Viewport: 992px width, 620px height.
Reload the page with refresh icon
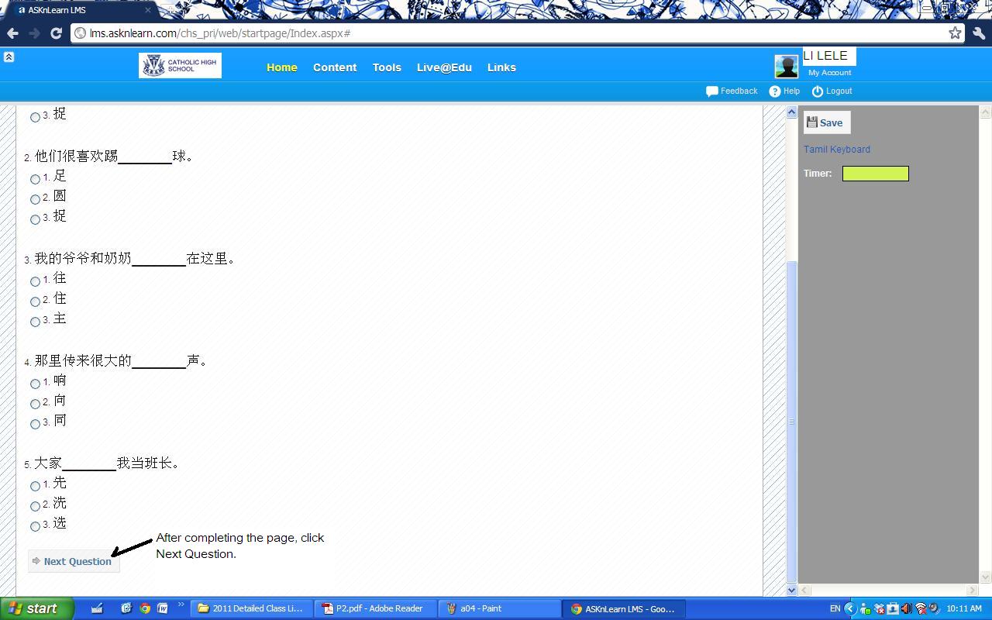pyautogui.click(x=56, y=33)
